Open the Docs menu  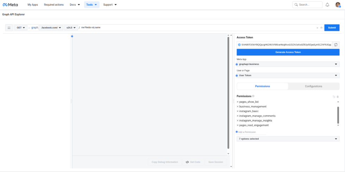point(75,5)
